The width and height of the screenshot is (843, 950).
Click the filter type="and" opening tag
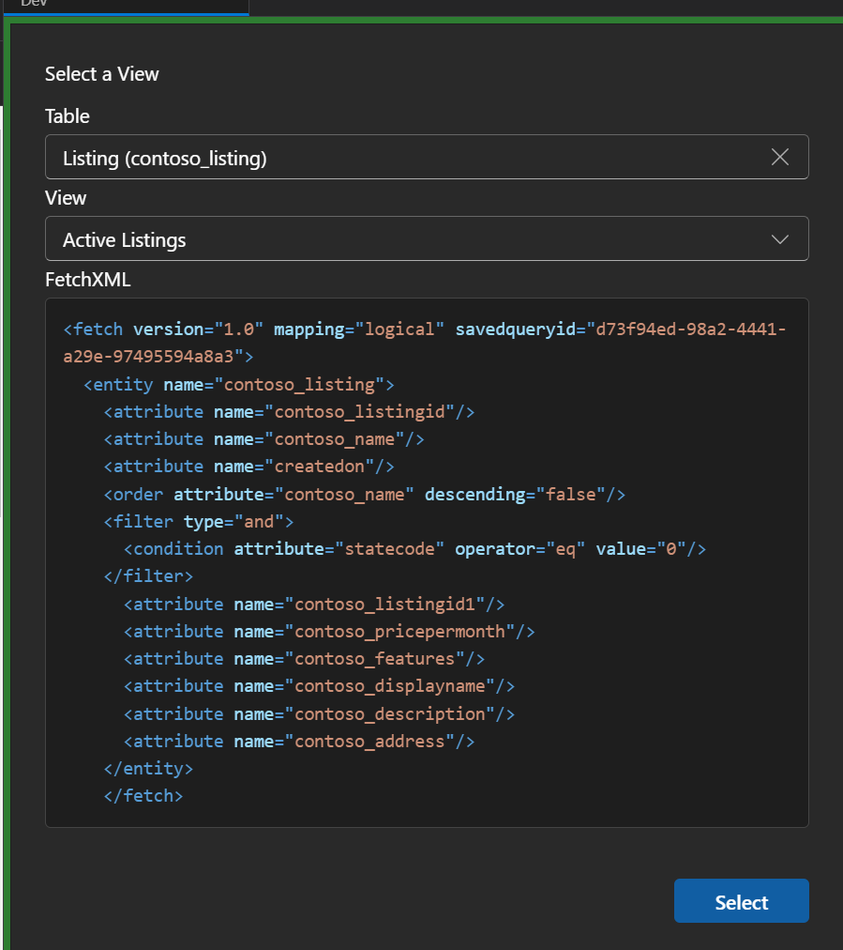tap(199, 522)
